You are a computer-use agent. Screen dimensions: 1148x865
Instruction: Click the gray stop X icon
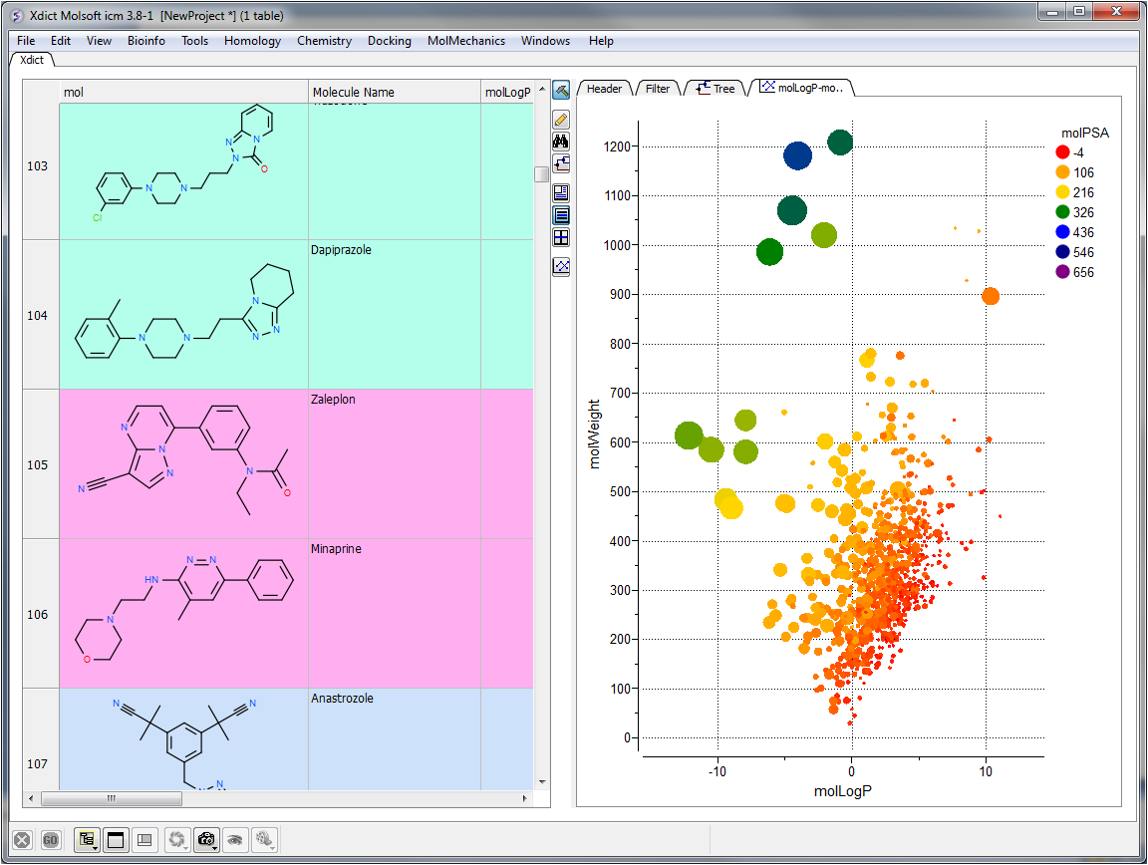pos(22,840)
